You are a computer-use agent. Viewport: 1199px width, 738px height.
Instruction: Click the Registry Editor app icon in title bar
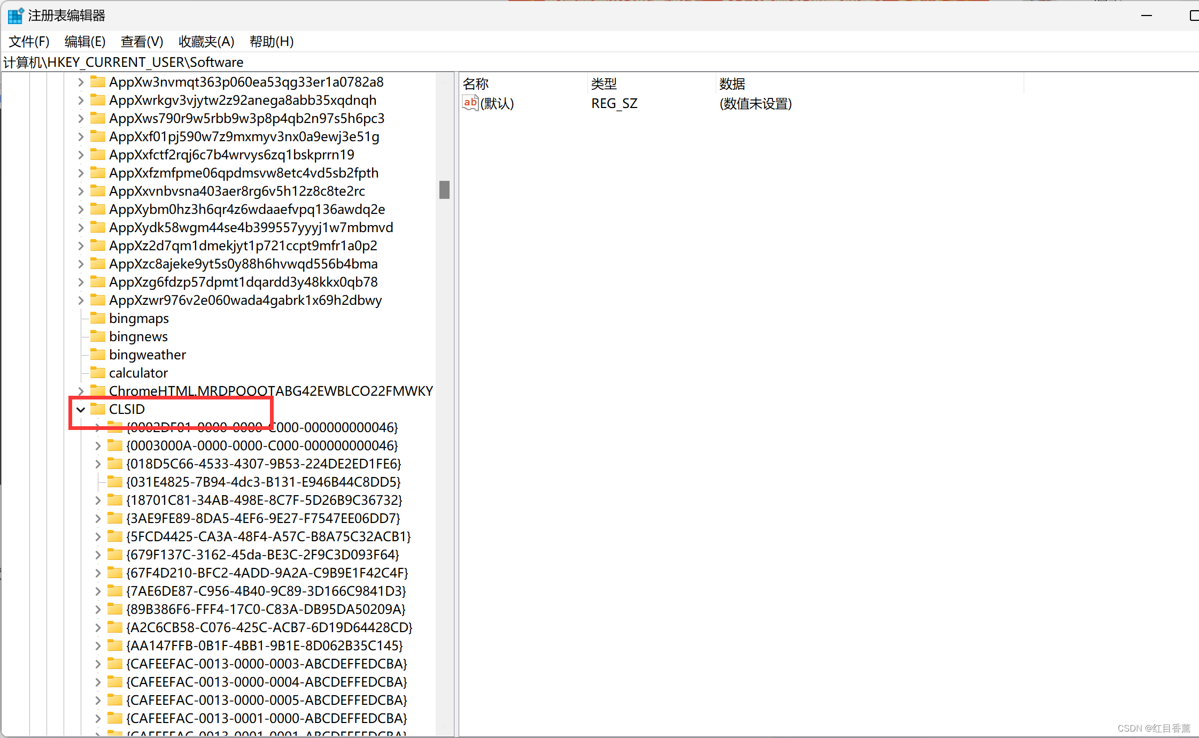pyautogui.click(x=15, y=16)
